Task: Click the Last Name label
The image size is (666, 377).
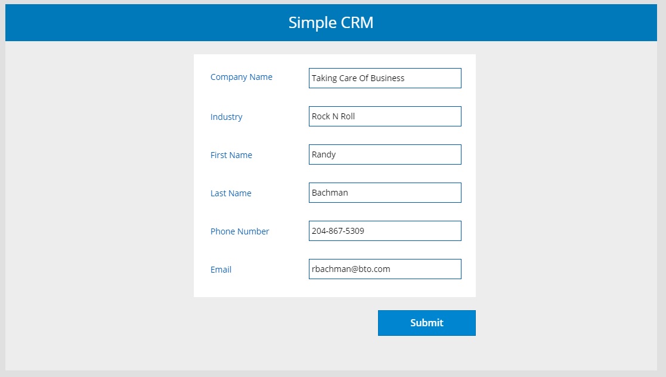Action: click(x=231, y=193)
